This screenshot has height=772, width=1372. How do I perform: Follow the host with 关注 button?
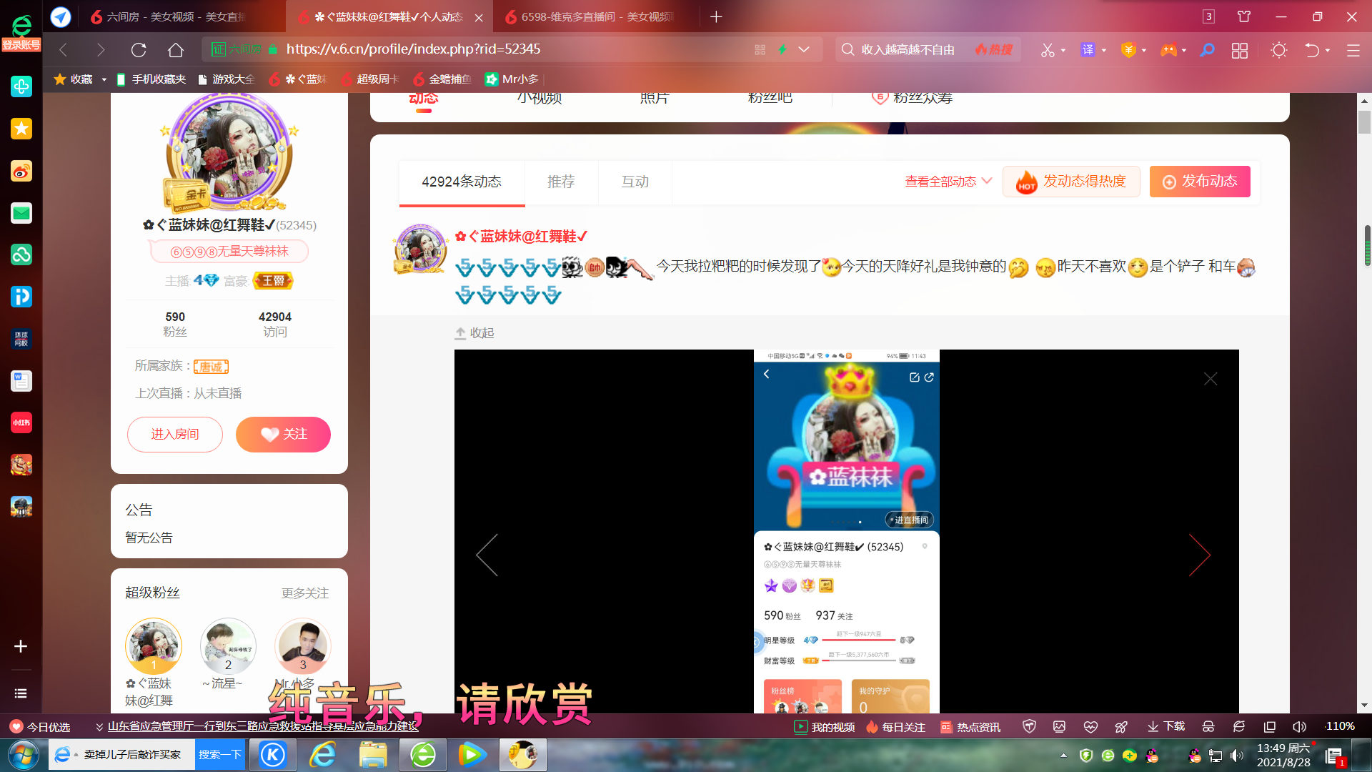point(283,435)
